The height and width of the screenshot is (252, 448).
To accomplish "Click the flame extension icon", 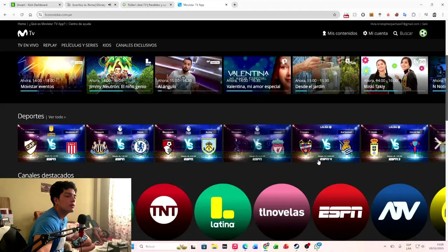I will [x=388, y=15].
